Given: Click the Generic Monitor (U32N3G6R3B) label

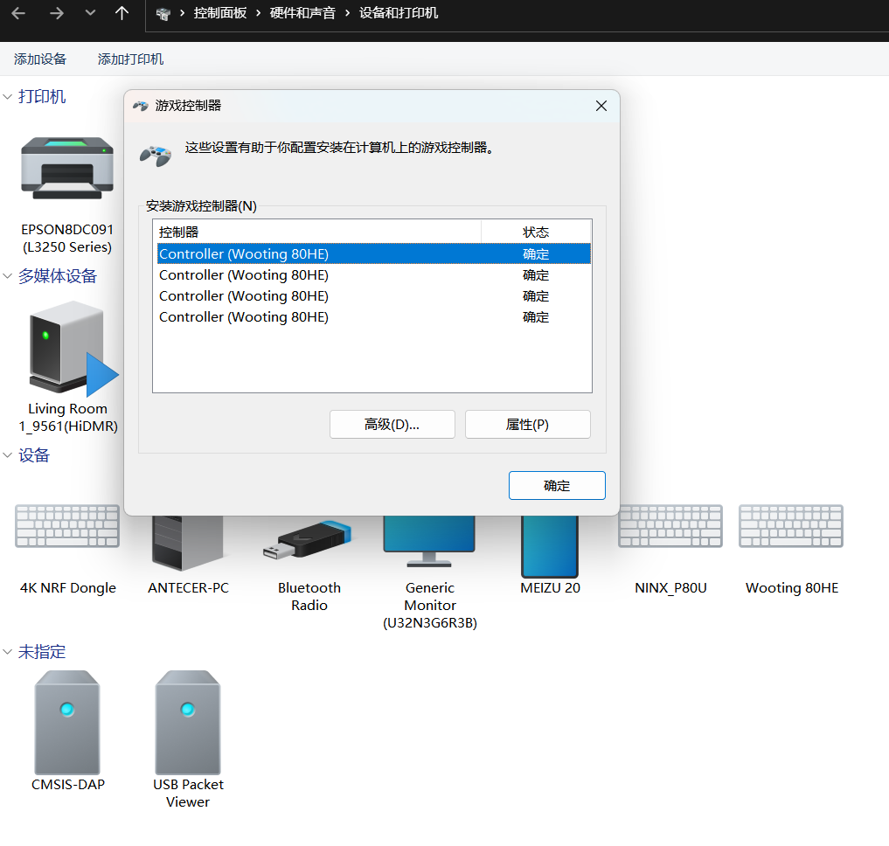Looking at the screenshot, I should tap(430, 605).
